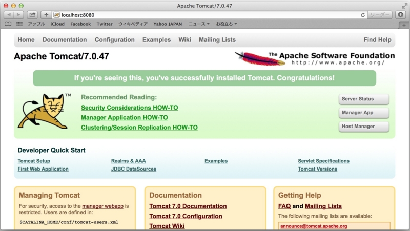
Task: Open the Realms & AAA link
Action: tap(129, 161)
